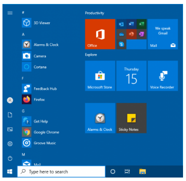Screen dimensions: 186x181
Task: Click the G letter header in app list
Action: point(23,111)
